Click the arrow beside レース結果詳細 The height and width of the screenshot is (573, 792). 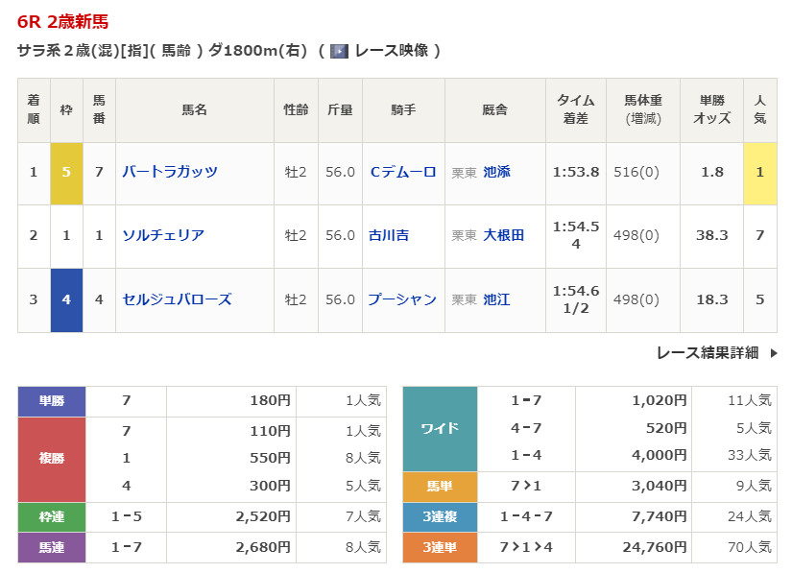tap(774, 353)
